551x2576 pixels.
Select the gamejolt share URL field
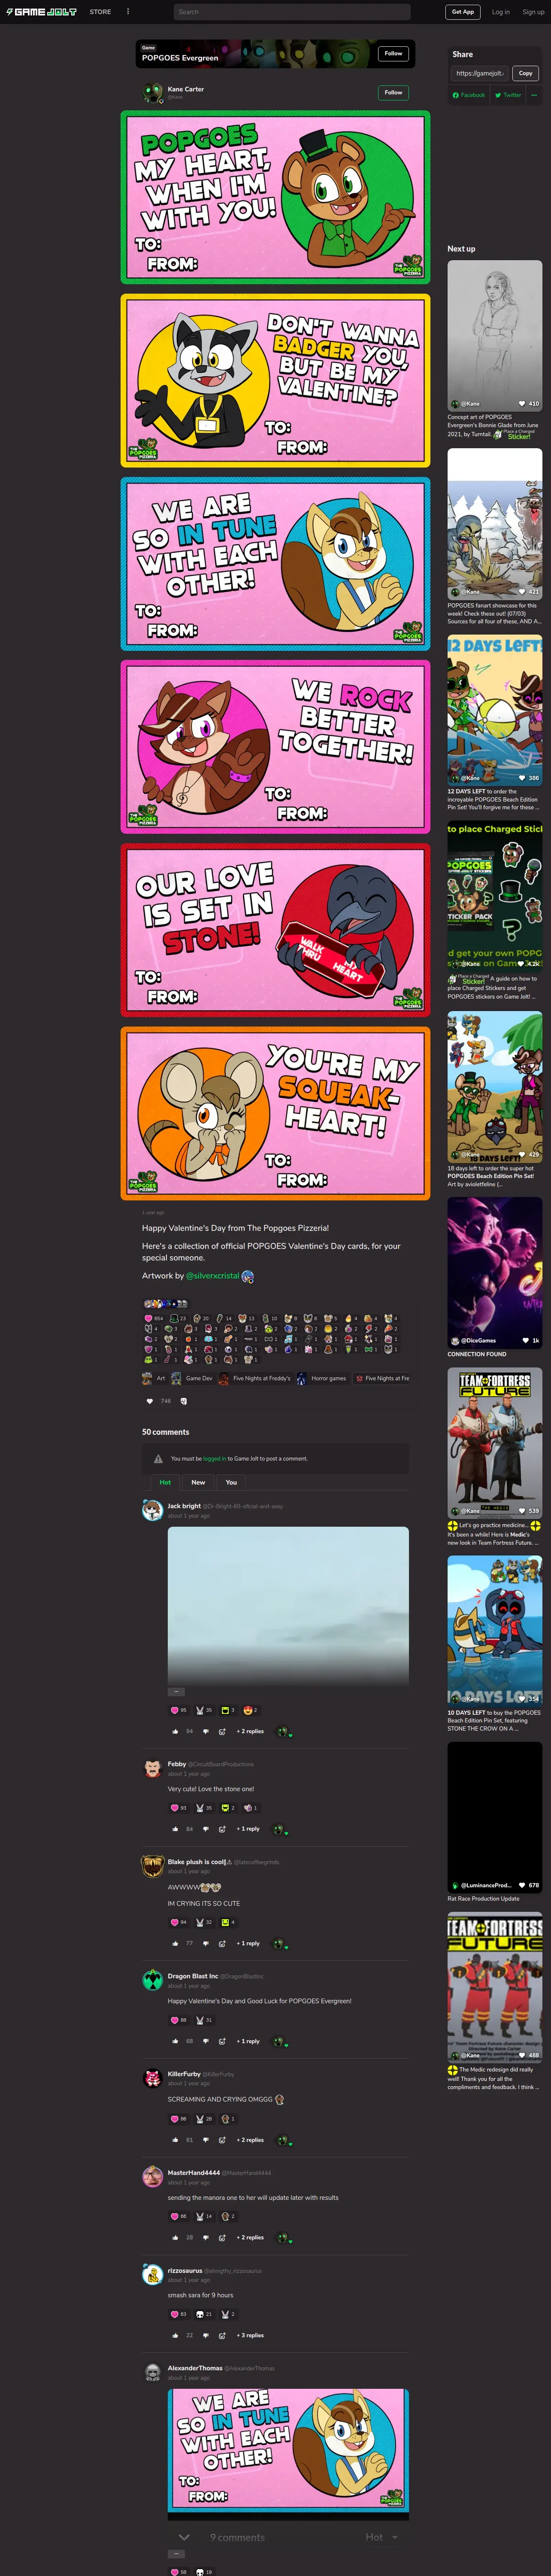(x=480, y=73)
